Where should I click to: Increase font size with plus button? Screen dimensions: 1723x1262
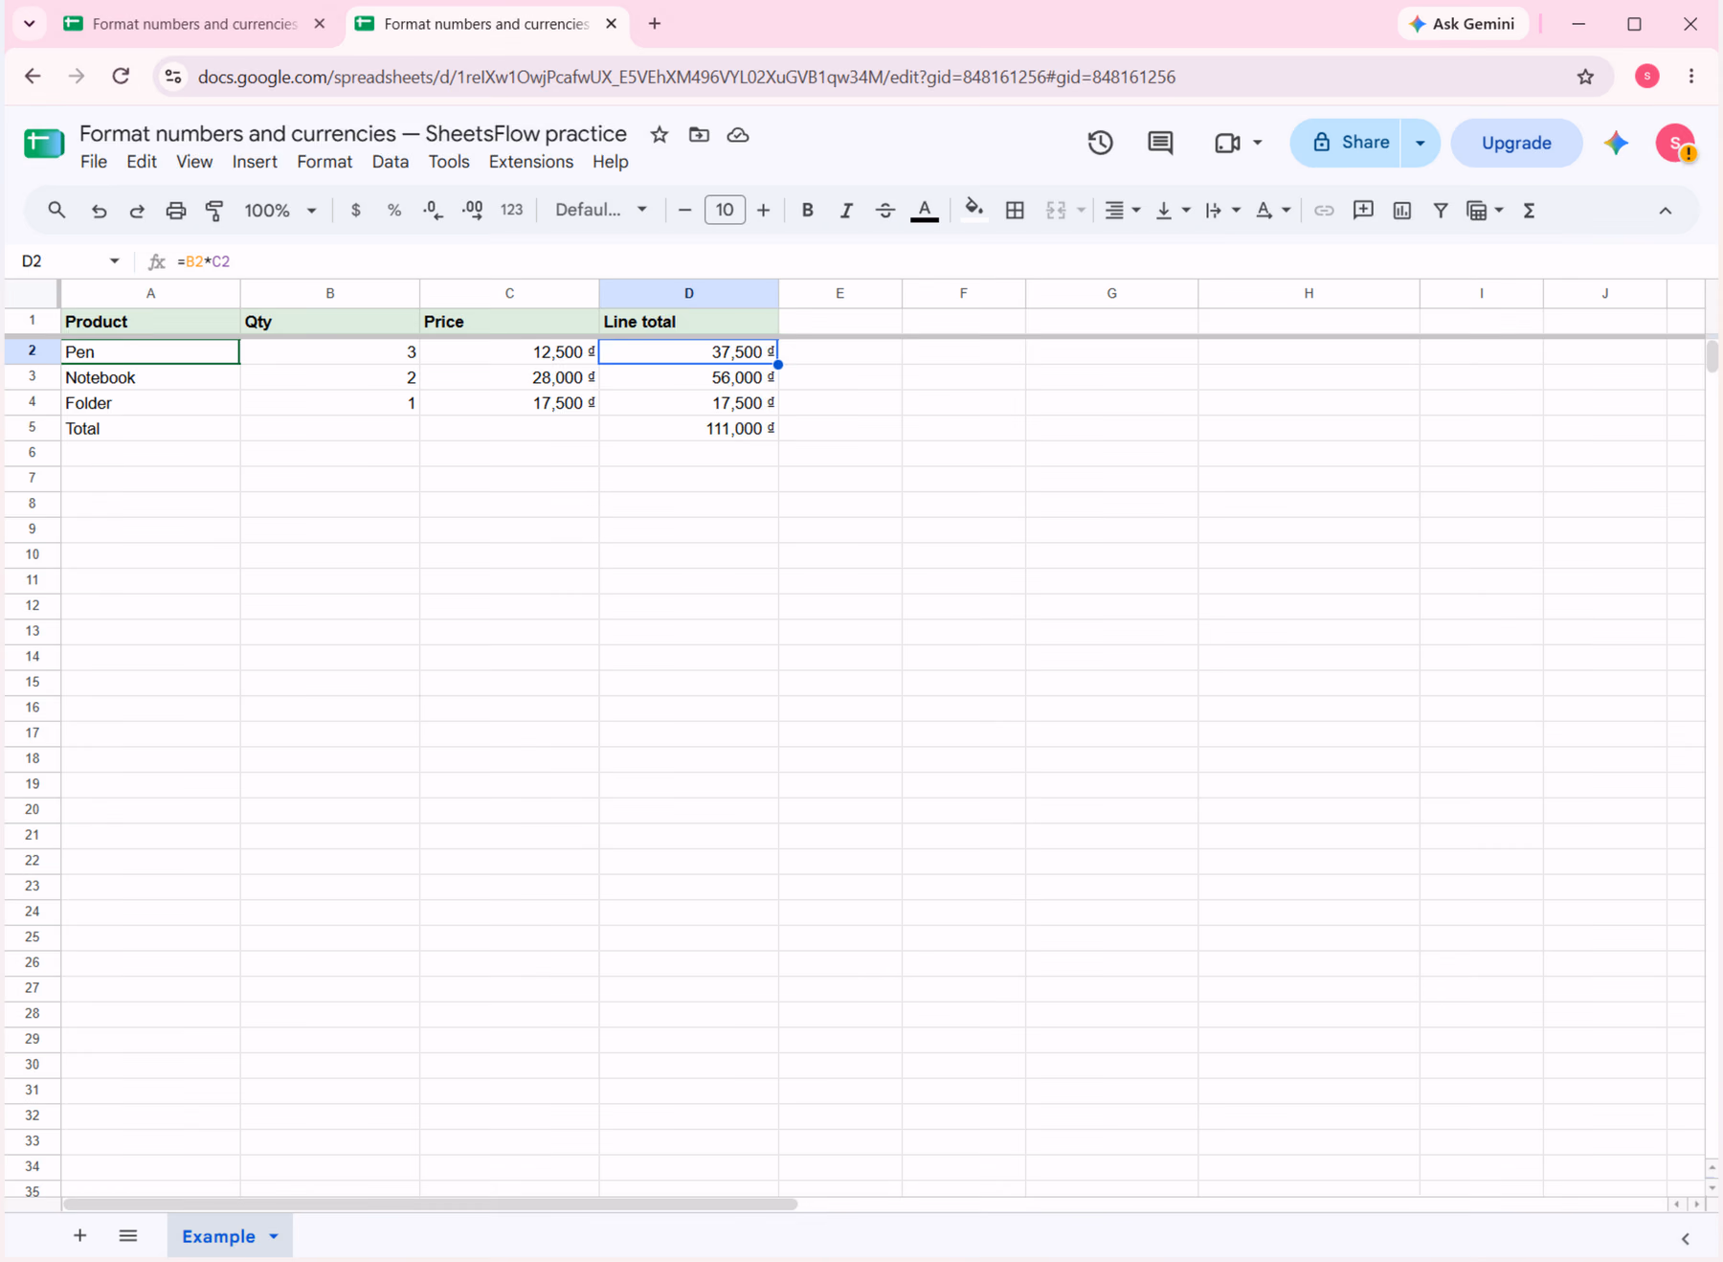click(763, 211)
